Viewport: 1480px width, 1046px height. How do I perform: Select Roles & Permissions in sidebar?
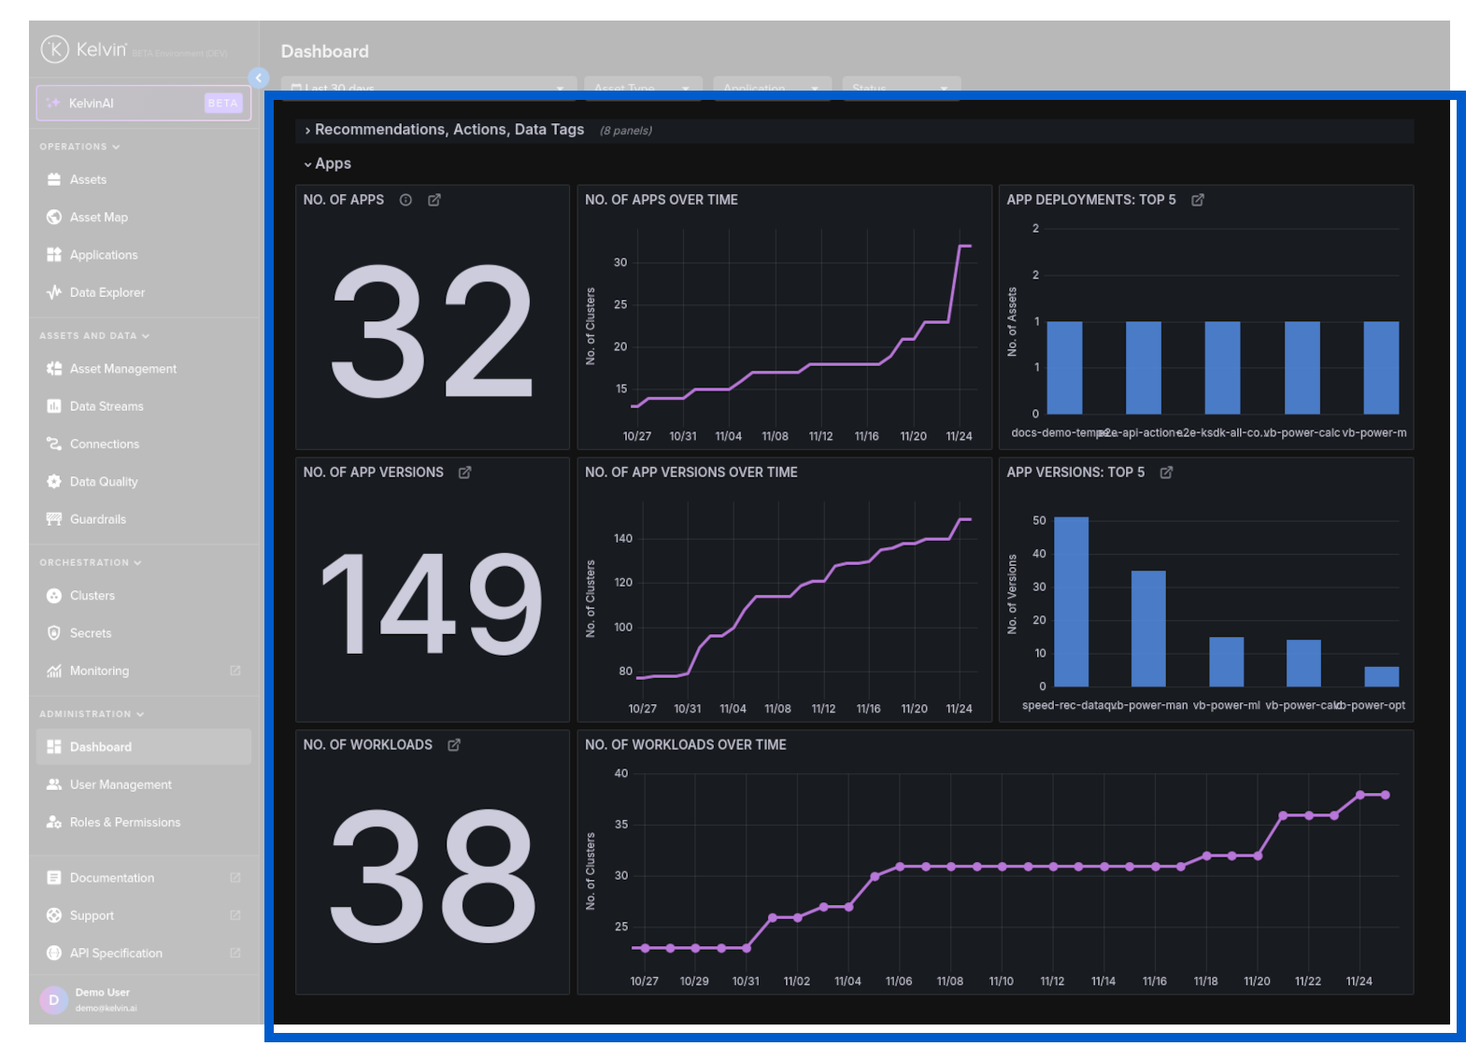[x=124, y=823]
